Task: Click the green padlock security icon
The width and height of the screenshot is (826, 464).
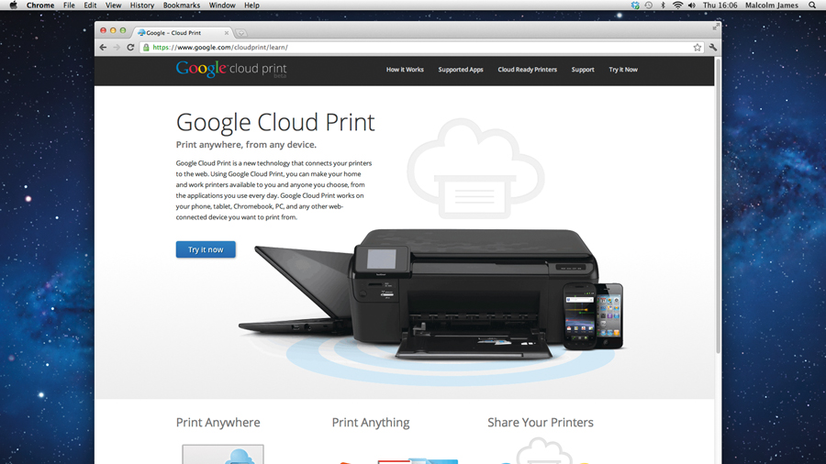Action: (146, 48)
